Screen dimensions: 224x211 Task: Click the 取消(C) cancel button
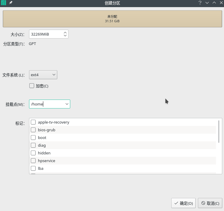[210, 203]
